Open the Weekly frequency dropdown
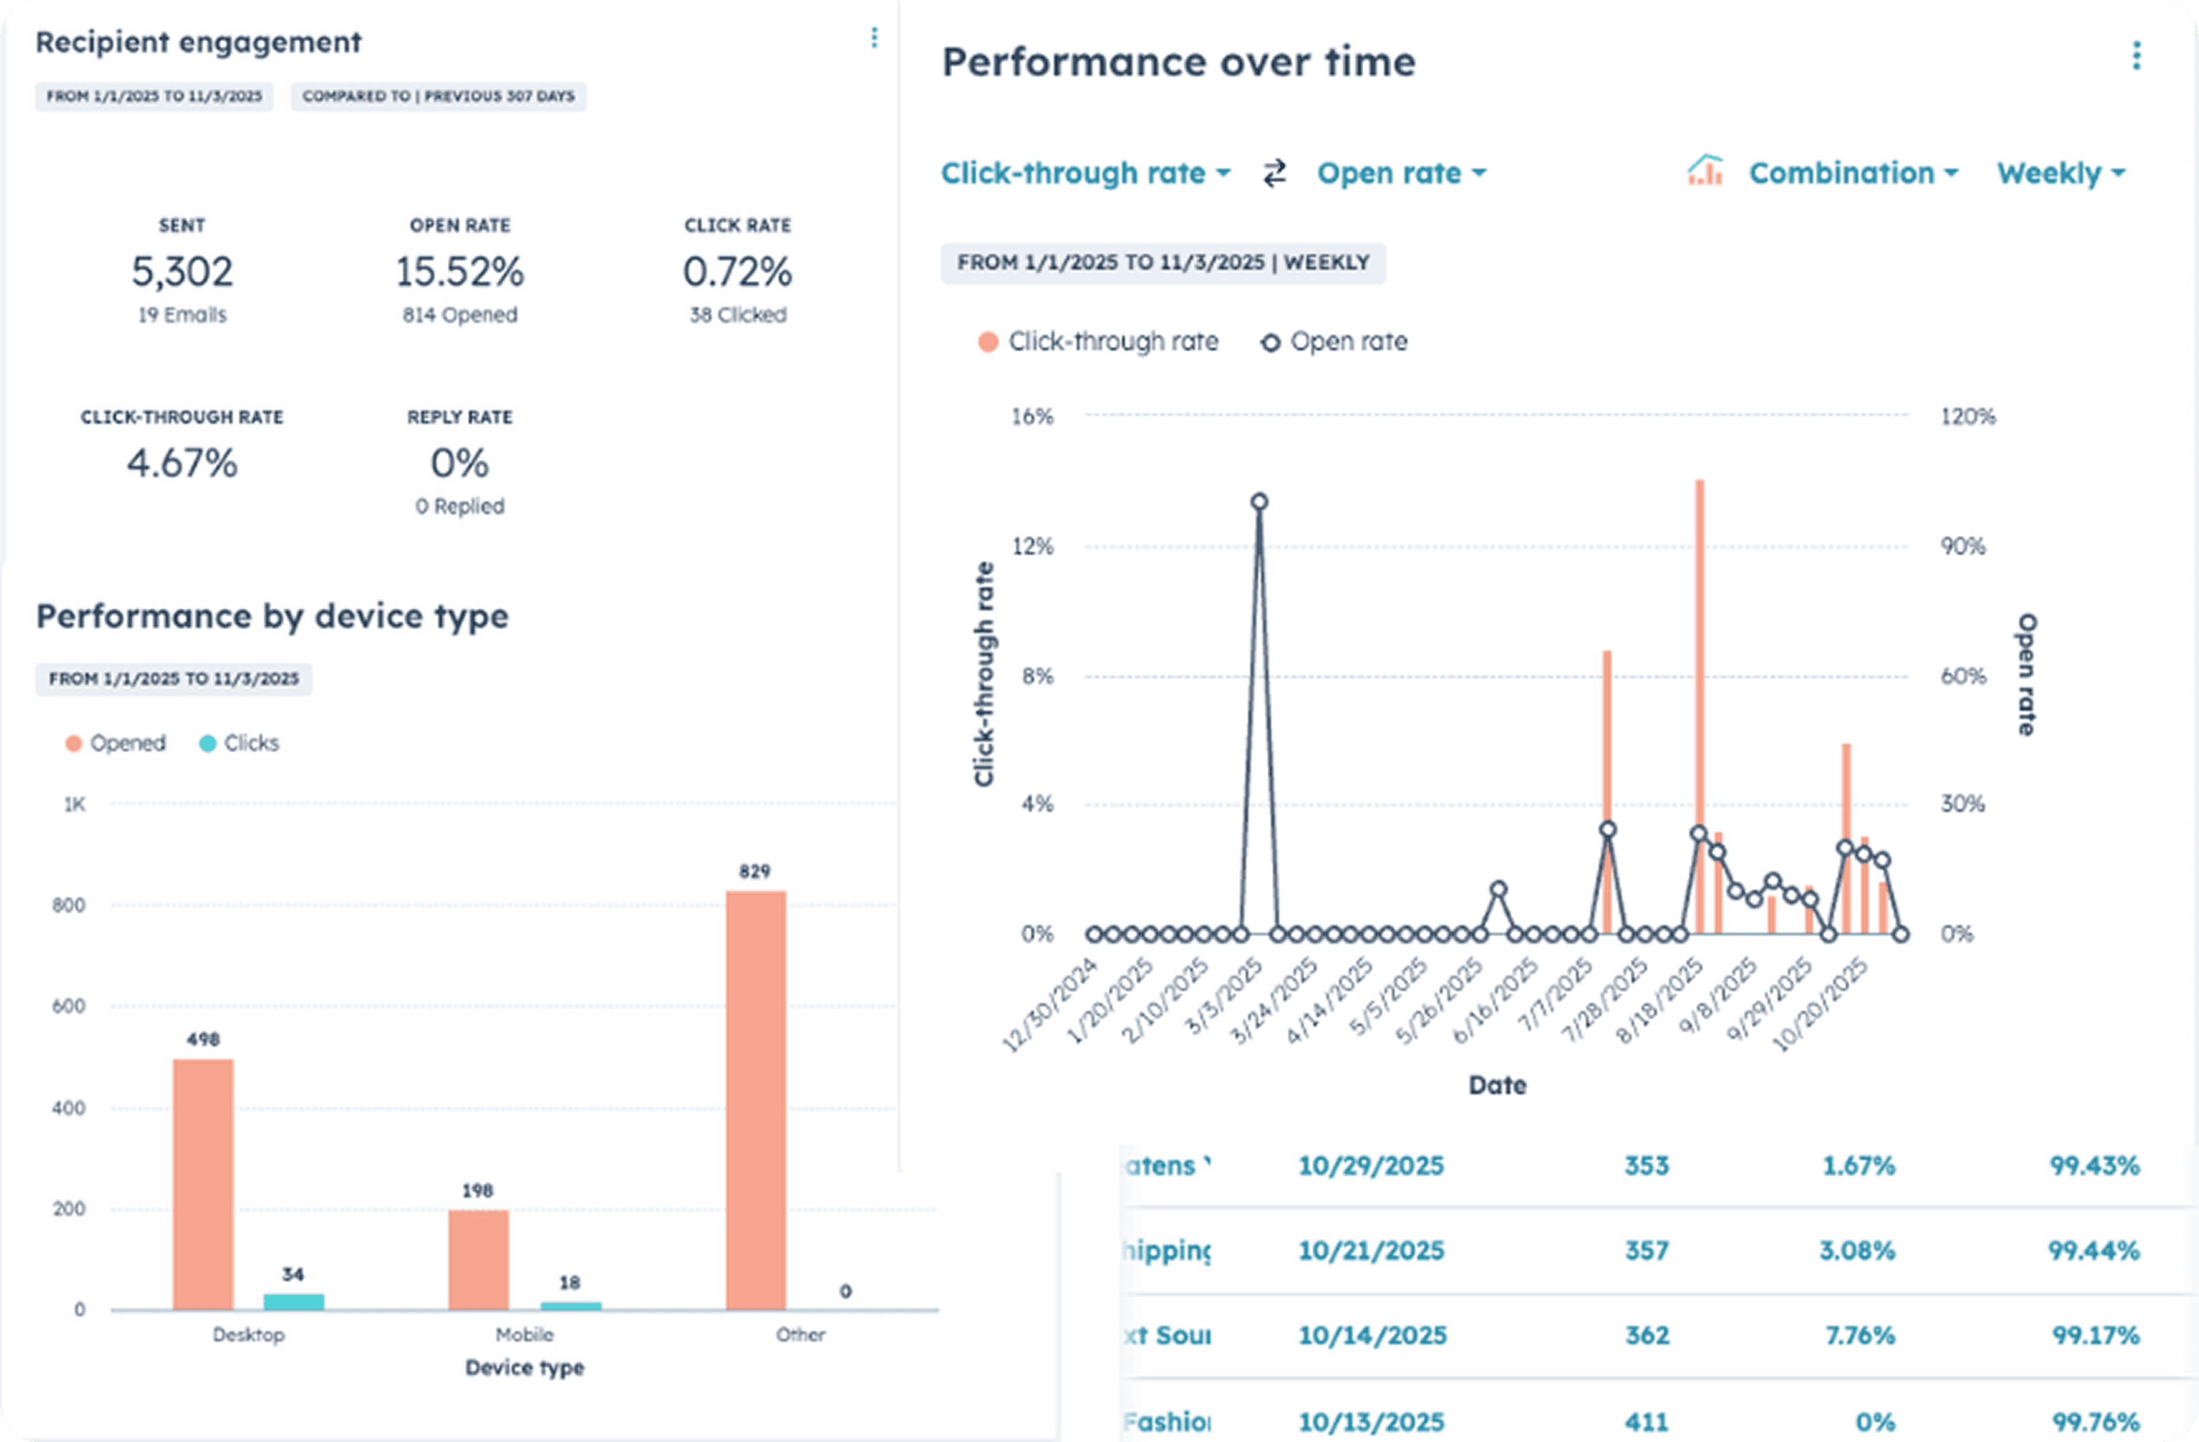 2060,174
